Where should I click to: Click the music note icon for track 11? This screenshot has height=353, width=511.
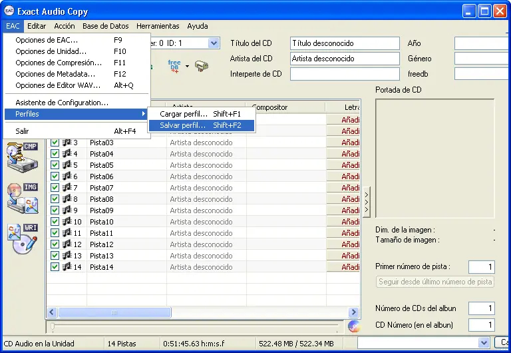click(67, 233)
